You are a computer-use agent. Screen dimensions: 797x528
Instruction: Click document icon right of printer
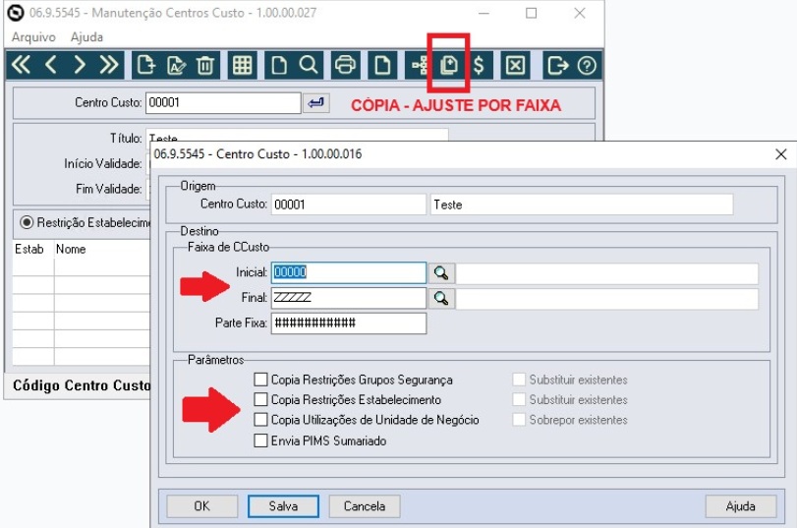(382, 66)
